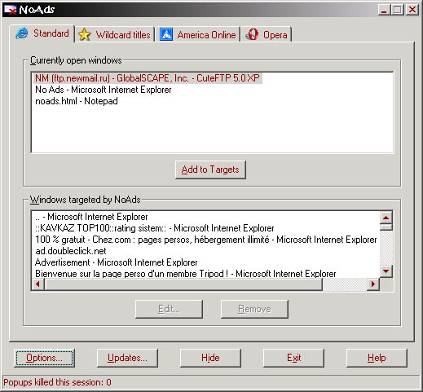Image resolution: width=423 pixels, height=392 pixels.
Task: Click the NoAds title bar application icon
Action: coord(11,10)
